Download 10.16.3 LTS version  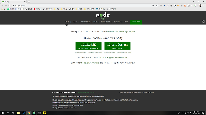(x=88, y=46)
